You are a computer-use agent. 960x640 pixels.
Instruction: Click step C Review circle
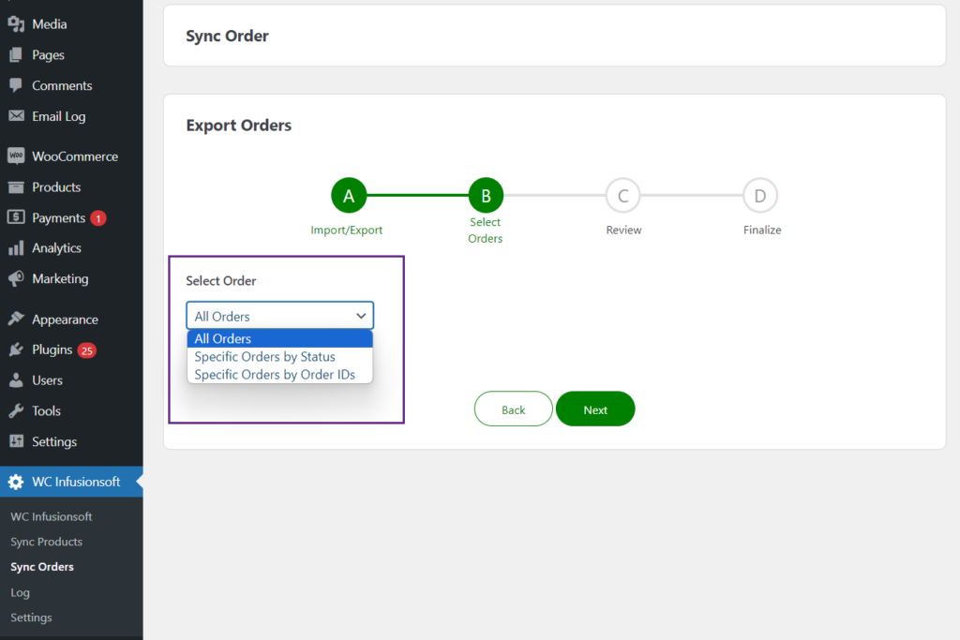(x=622, y=196)
